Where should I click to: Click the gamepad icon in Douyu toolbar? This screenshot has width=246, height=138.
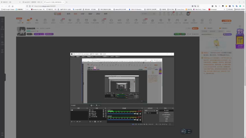(177, 20)
